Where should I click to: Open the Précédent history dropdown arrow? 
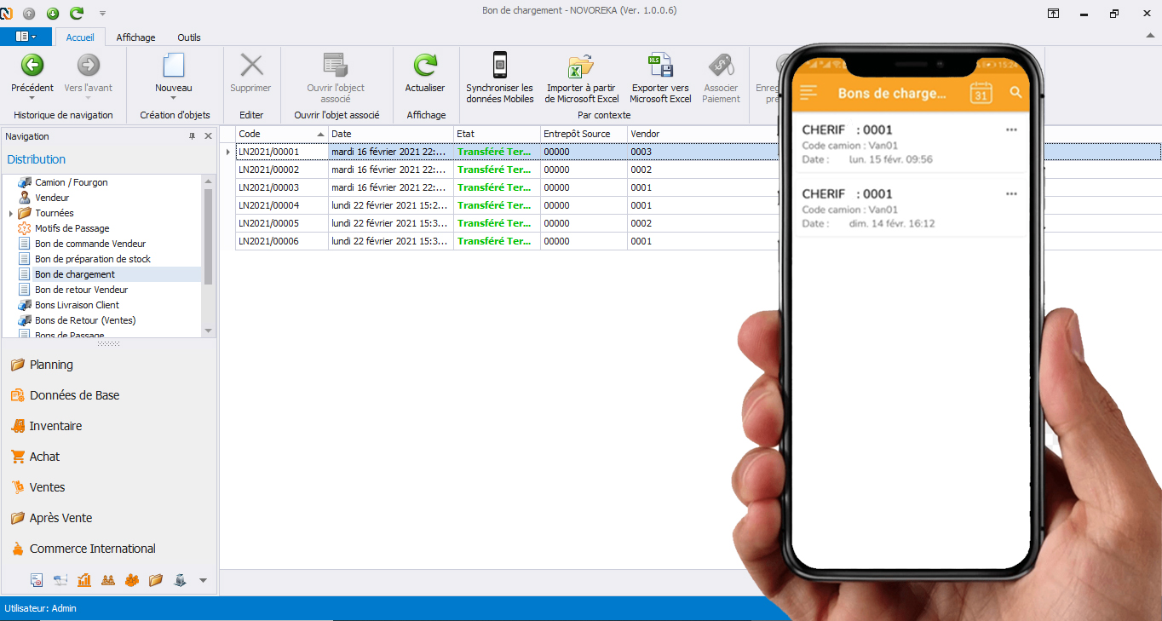[x=32, y=98]
